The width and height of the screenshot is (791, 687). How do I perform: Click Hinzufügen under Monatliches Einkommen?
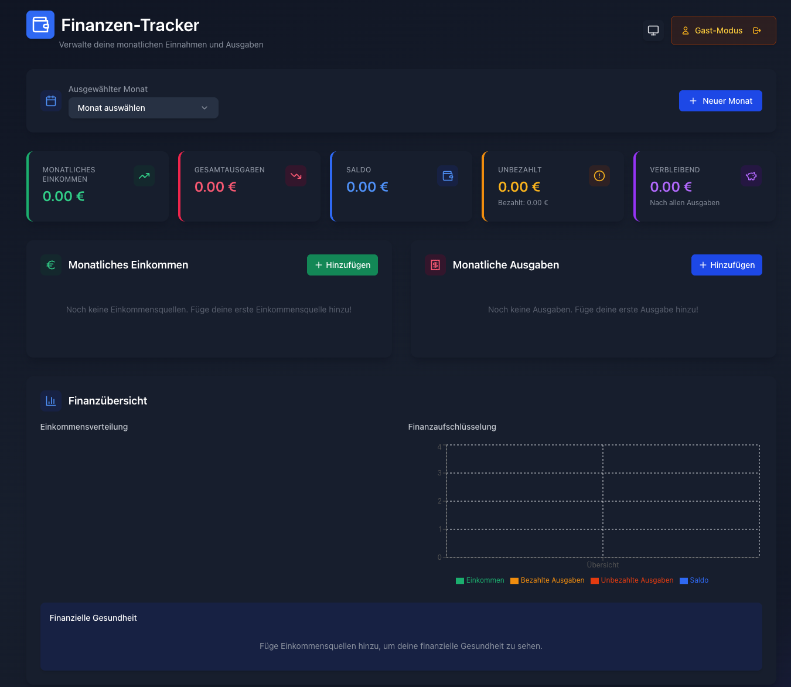click(342, 265)
